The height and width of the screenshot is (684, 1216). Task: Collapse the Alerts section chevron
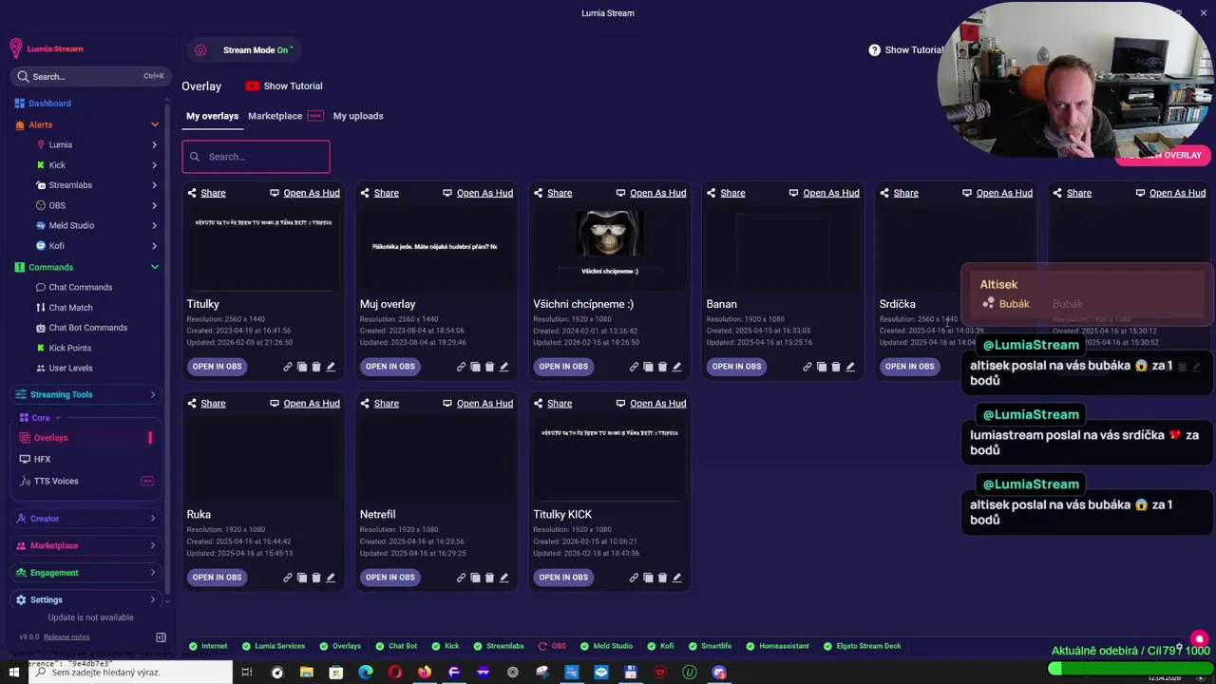pyautogui.click(x=155, y=124)
